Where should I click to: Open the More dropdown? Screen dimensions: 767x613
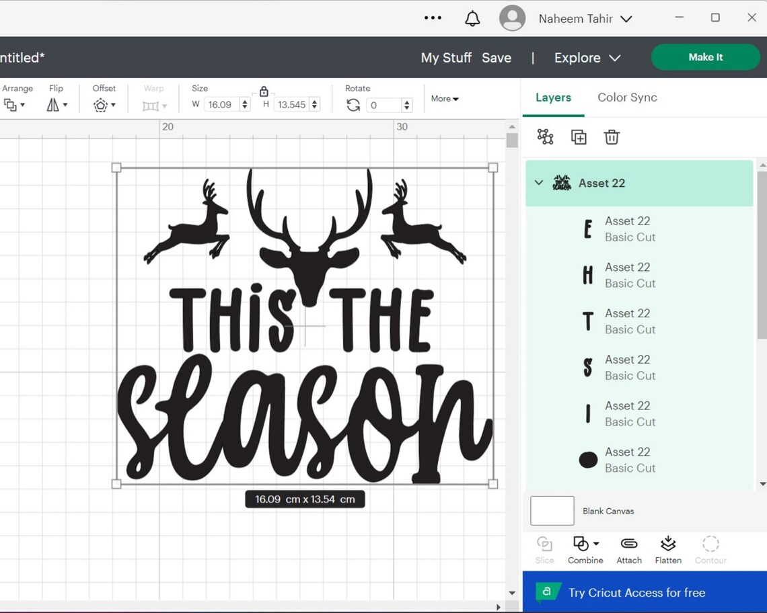point(444,98)
